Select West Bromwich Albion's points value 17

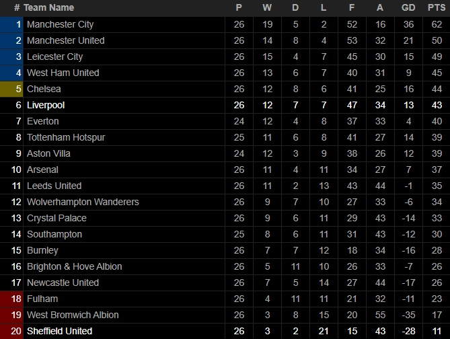437,315
